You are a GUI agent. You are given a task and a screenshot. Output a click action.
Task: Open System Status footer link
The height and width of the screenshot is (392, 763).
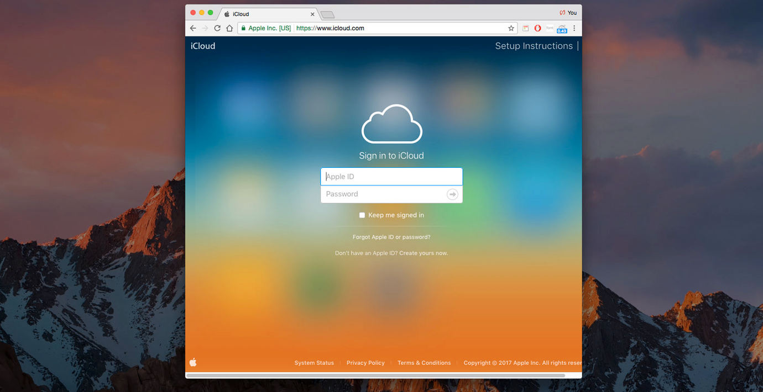[314, 363]
